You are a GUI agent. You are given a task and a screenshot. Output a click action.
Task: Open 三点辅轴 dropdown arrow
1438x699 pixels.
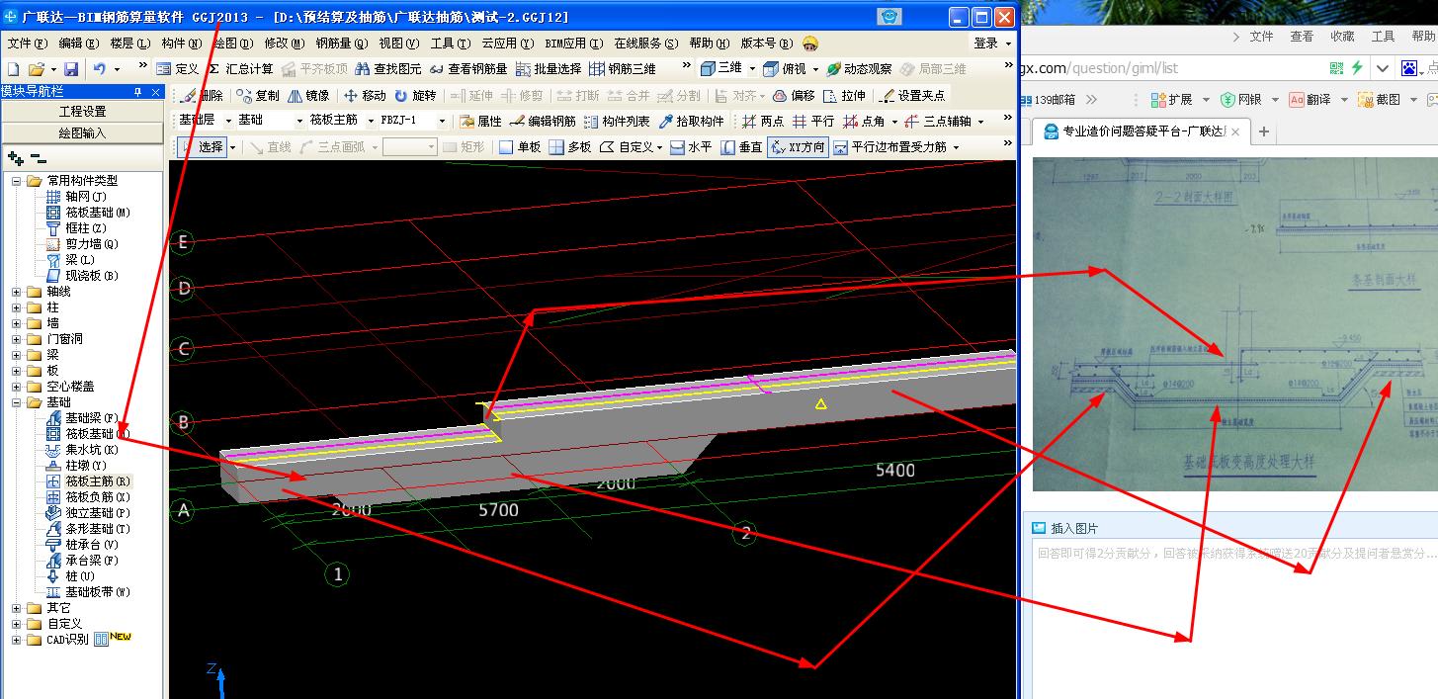tap(979, 121)
